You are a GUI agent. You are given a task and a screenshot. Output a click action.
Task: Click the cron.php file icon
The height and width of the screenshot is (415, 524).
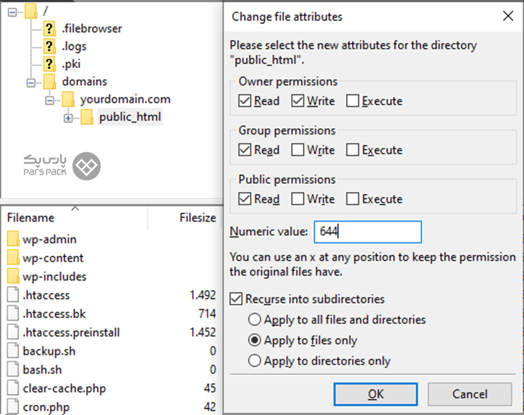coord(13,407)
